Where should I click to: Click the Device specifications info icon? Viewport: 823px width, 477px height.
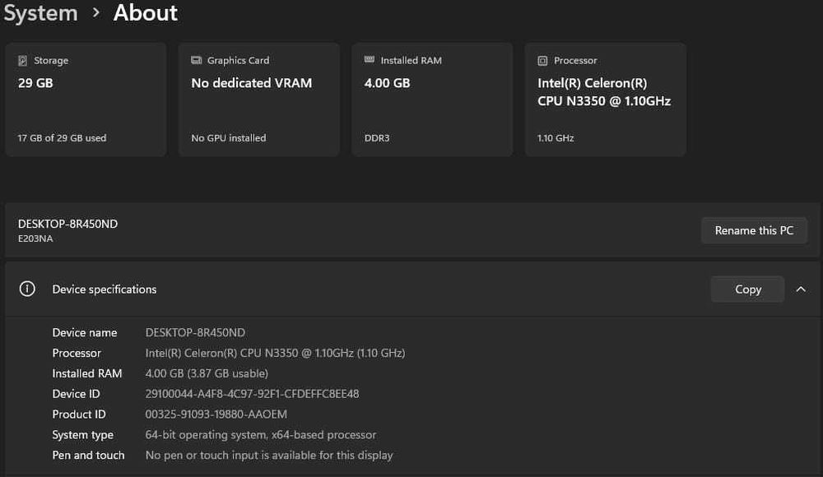pyautogui.click(x=28, y=289)
